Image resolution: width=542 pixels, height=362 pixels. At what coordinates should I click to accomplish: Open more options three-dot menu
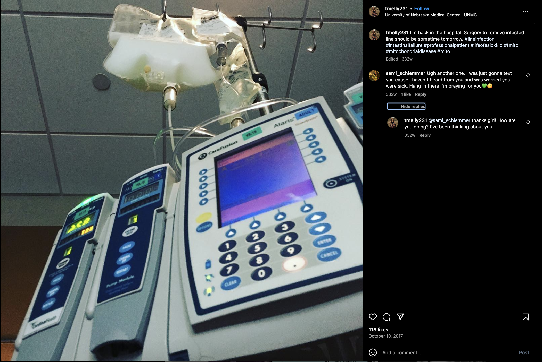(525, 12)
